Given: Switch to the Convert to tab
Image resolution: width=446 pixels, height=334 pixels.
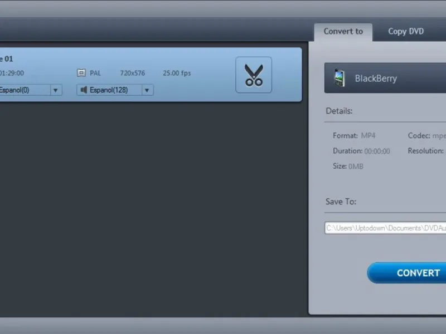Looking at the screenshot, I should 343,32.
